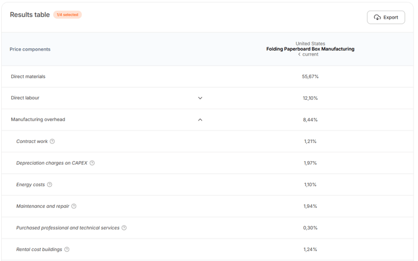The image size is (418, 261).
Task: Click the Price components column header
Action: pos(30,49)
